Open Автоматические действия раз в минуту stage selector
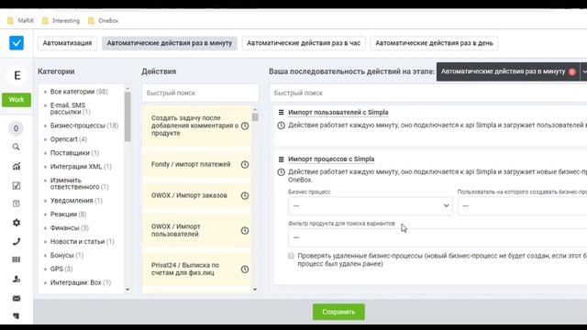The height and width of the screenshot is (330, 587). 508,71
